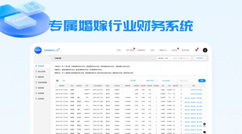Click the black book floating icon at bottom right
Image resolution: width=242 pixels, height=134 pixels.
tap(205, 132)
